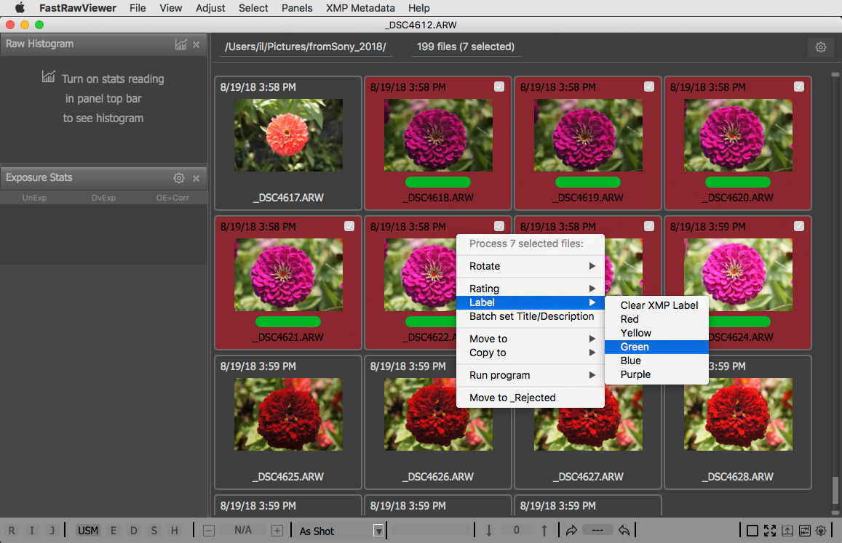842x543 pixels.
Task: Turn on stats reading in Raw Histogram header
Action: coord(180,44)
